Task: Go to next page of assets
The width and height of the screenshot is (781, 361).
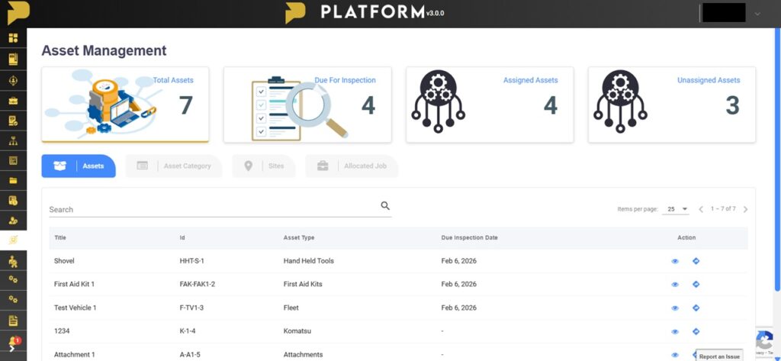Action: pos(745,209)
